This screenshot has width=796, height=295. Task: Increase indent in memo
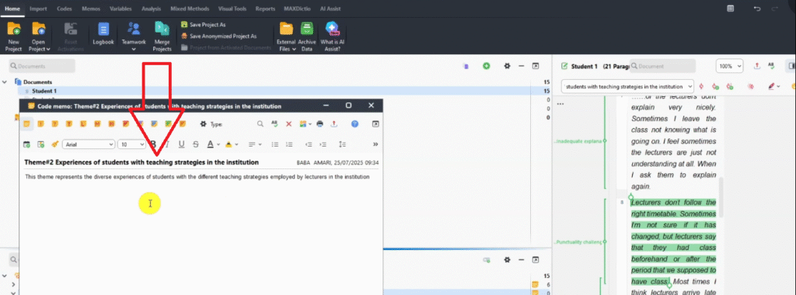(323, 144)
